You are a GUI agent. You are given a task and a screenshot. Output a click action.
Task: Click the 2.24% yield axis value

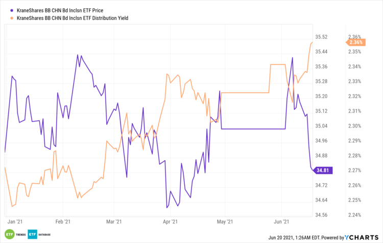point(354,215)
